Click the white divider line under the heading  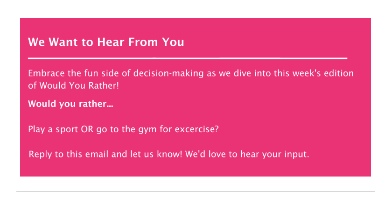(x=188, y=58)
